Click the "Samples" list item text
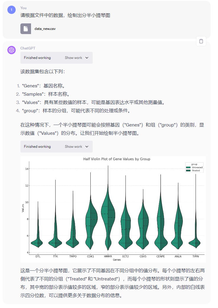Screen dimensions: 218x308 (46, 94)
